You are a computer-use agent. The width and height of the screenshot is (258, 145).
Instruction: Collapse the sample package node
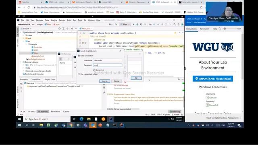[x=26, y=44]
